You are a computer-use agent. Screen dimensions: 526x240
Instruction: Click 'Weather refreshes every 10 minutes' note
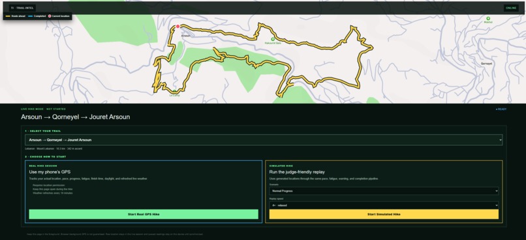click(x=53, y=193)
